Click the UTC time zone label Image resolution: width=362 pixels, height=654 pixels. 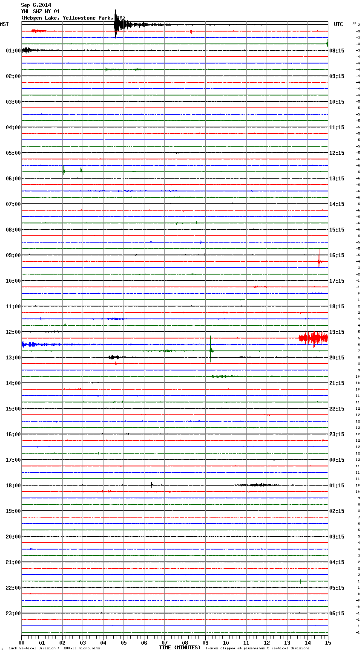click(x=339, y=24)
